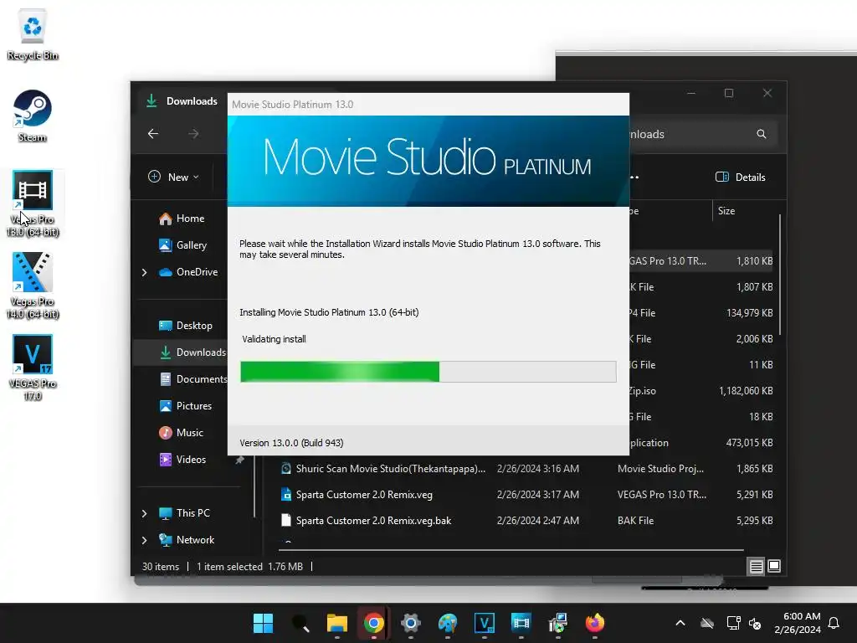Click the 134,979 KB size cell

(749, 313)
